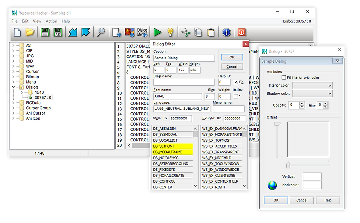Open the Action menu
360x223 pixels.
(x=51, y=21)
